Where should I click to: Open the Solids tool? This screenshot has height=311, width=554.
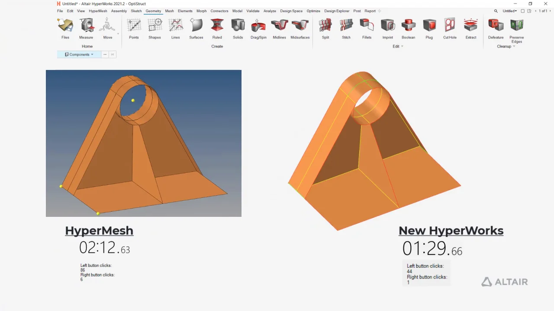pyautogui.click(x=238, y=29)
